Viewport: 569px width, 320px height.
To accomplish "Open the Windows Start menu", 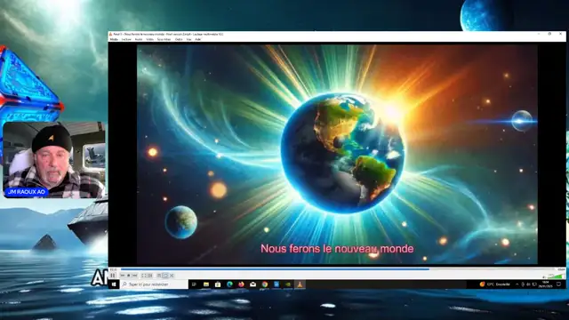I will point(114,284).
